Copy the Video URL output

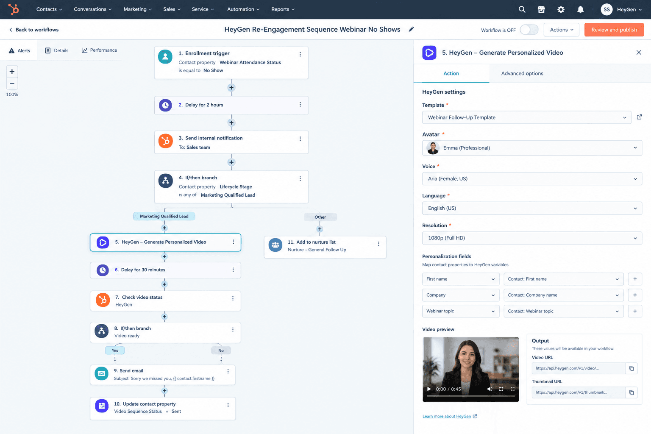[x=632, y=368]
